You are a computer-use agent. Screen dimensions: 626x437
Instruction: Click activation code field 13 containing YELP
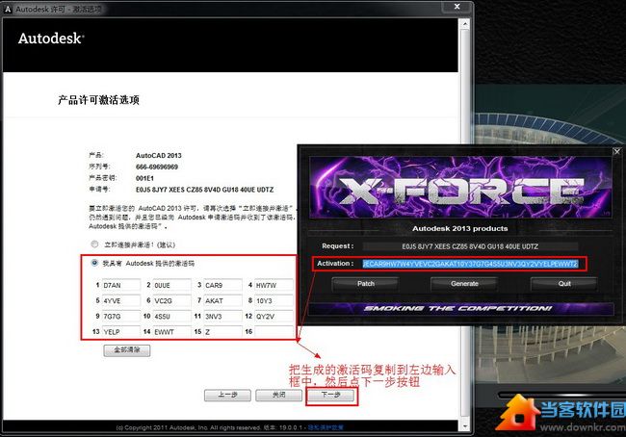point(121,332)
